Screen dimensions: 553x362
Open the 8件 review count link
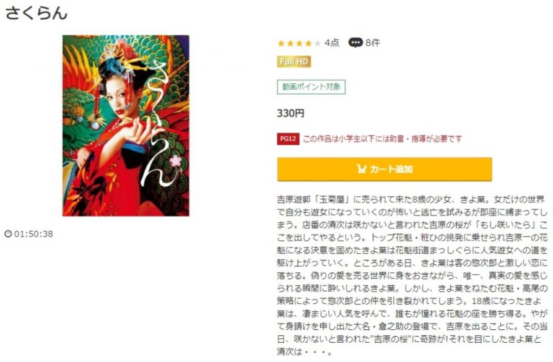(373, 43)
